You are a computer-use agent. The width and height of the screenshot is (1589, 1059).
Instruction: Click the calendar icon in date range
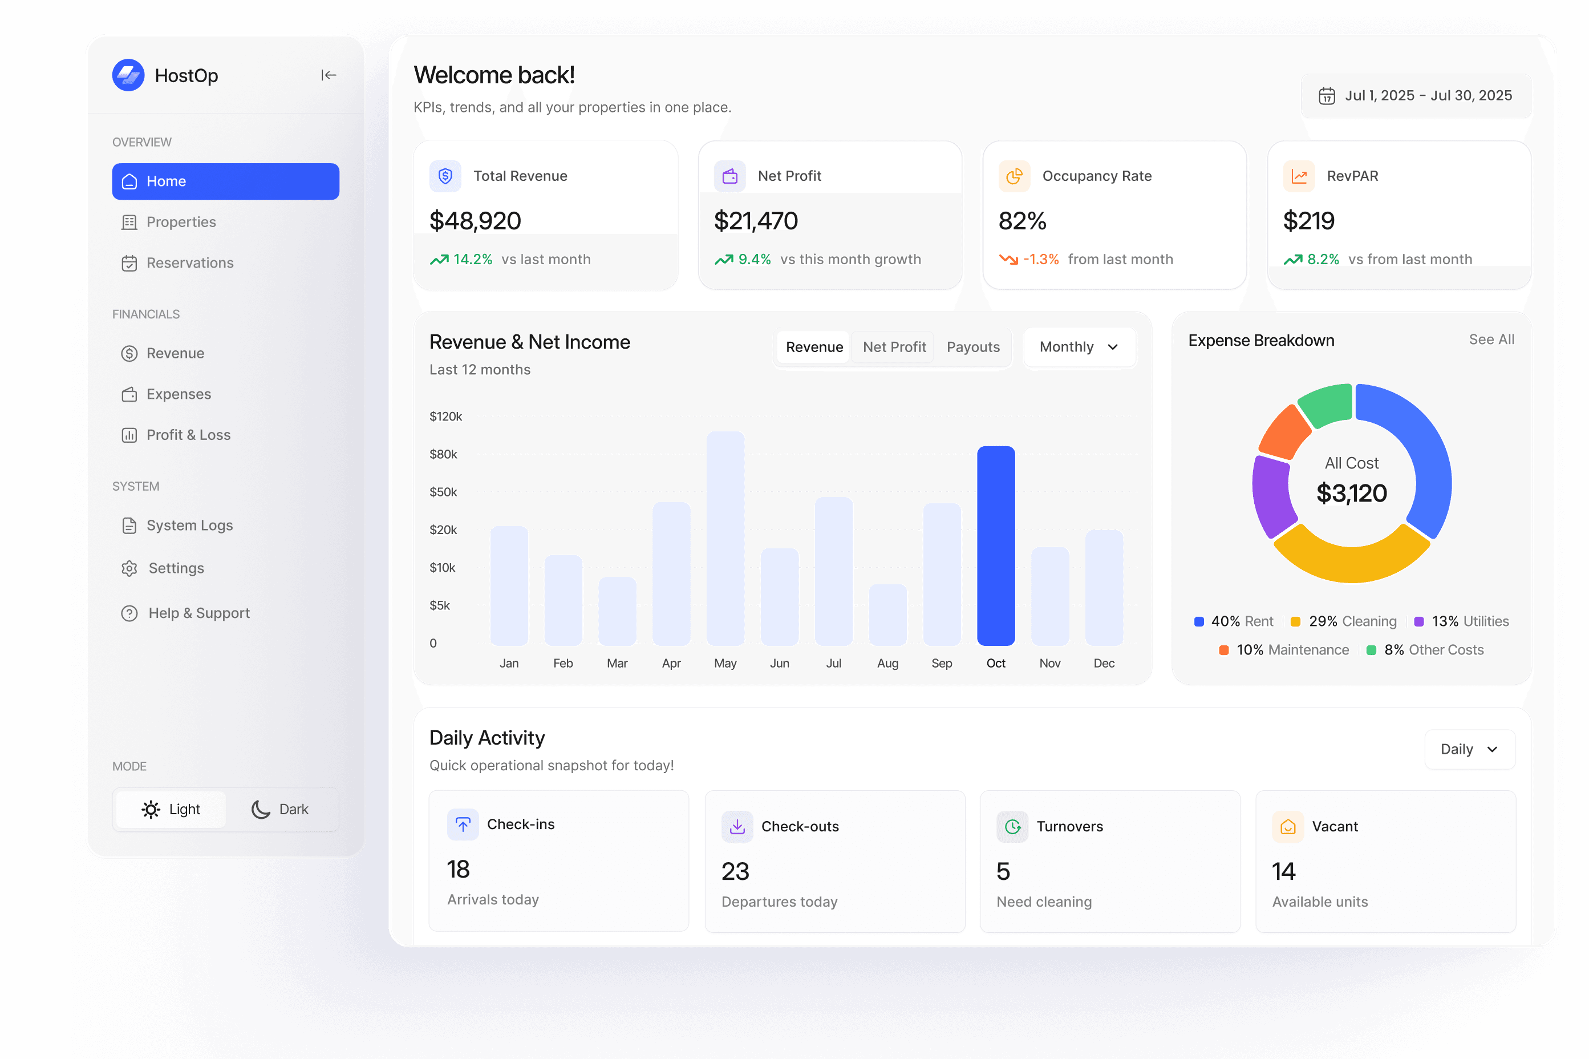pos(1327,96)
